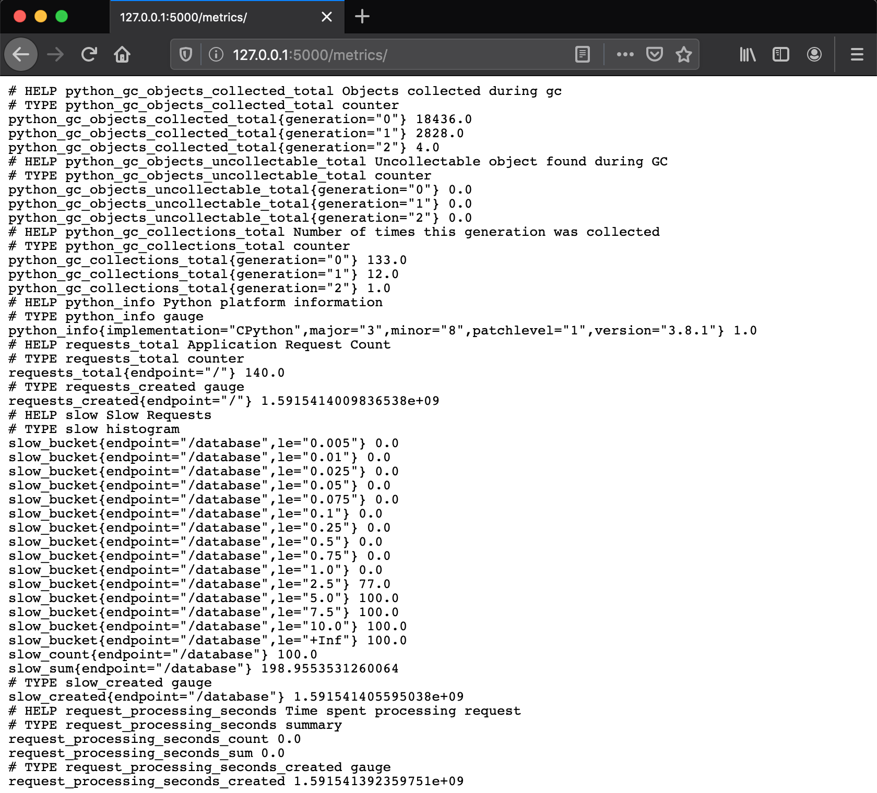The width and height of the screenshot is (877, 793).
Task: Close the metrics tab
Action: point(327,17)
